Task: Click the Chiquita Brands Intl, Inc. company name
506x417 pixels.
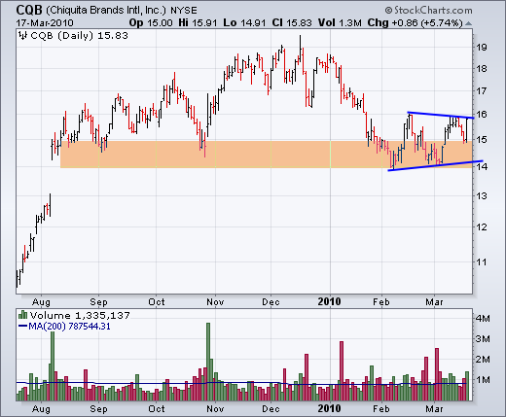Action: tap(106, 11)
